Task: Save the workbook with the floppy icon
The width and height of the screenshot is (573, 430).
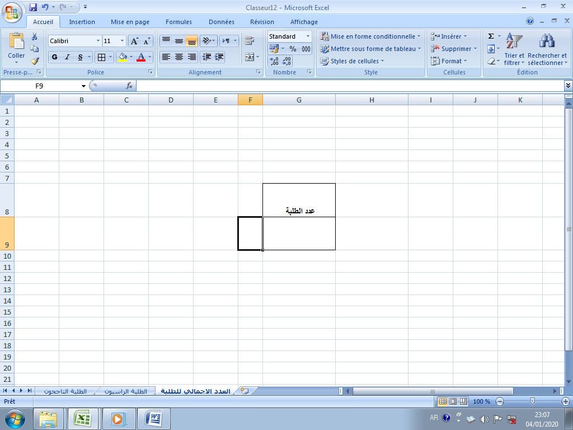Action: (33, 7)
